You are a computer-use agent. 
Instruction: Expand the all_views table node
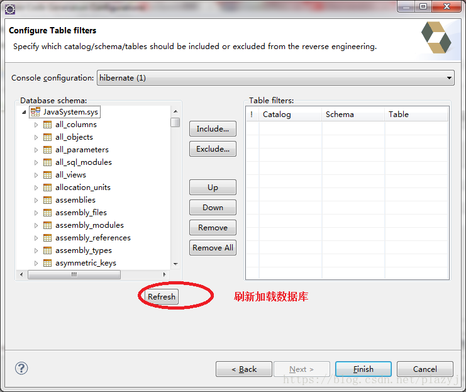point(36,175)
